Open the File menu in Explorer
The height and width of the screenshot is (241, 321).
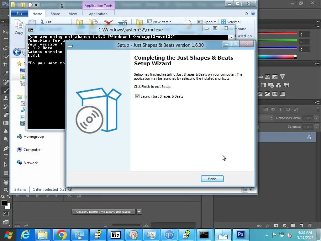(19, 13)
